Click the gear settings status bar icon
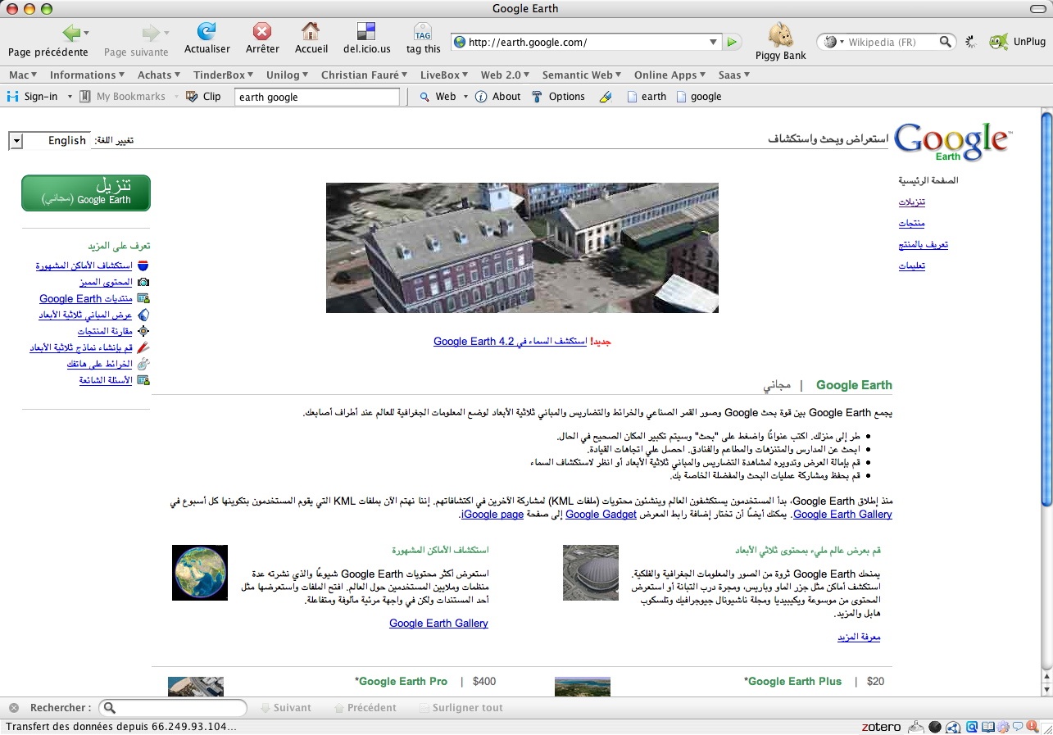 point(1004,727)
